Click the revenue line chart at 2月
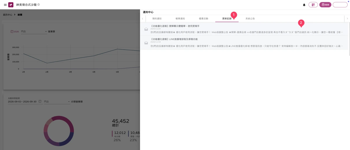Image resolution: width=350 pixels, height=150 pixels. pos(47,63)
